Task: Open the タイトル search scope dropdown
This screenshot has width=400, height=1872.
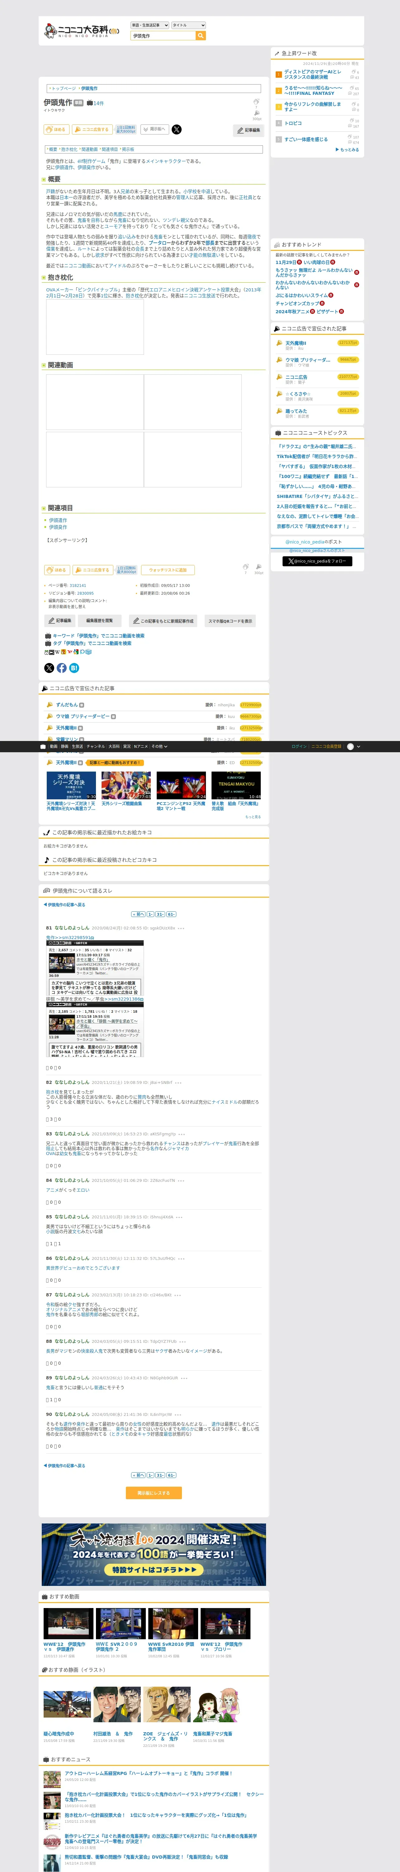Action: 188,26
